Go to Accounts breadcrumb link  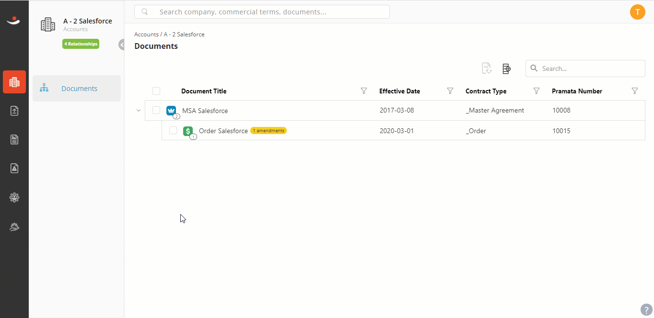coord(146,34)
